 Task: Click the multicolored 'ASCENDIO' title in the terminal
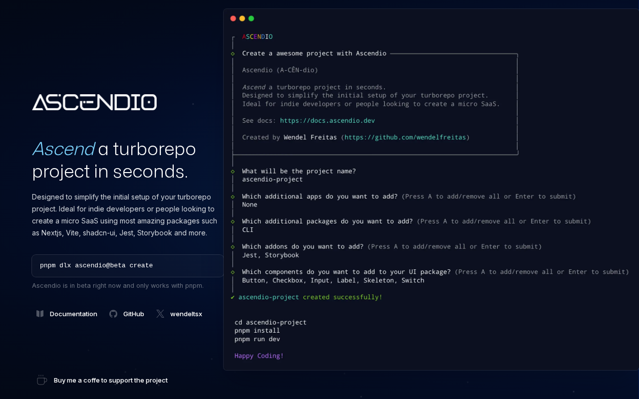coord(257,36)
